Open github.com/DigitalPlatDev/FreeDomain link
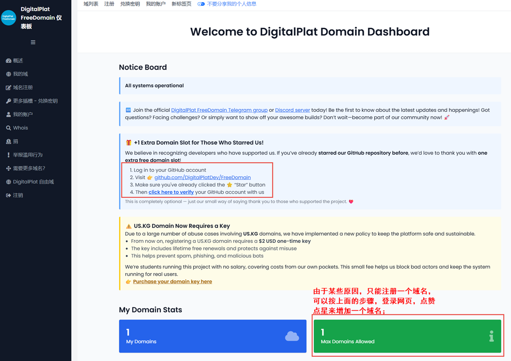Screen dimensions: 511x361 coord(202,177)
